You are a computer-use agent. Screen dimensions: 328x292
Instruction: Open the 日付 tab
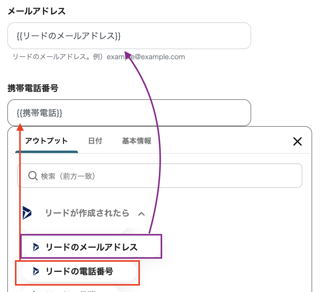click(x=95, y=141)
